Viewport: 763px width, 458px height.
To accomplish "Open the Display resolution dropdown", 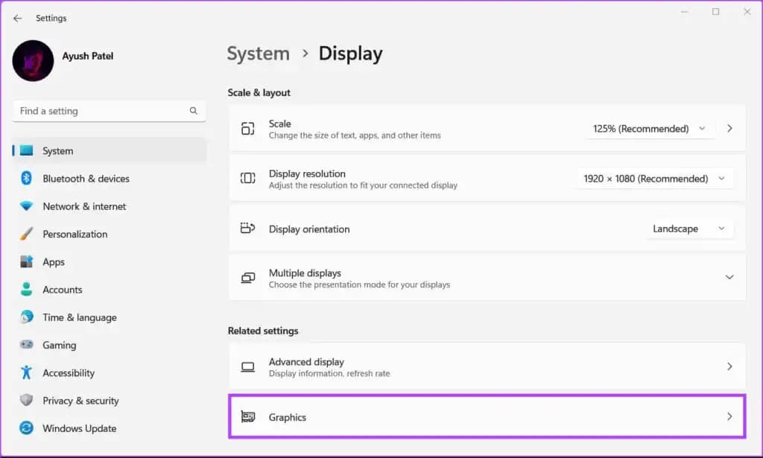I will pyautogui.click(x=654, y=179).
